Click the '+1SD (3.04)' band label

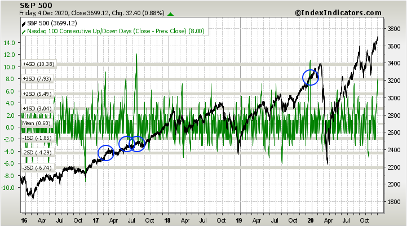pyautogui.click(x=37, y=109)
